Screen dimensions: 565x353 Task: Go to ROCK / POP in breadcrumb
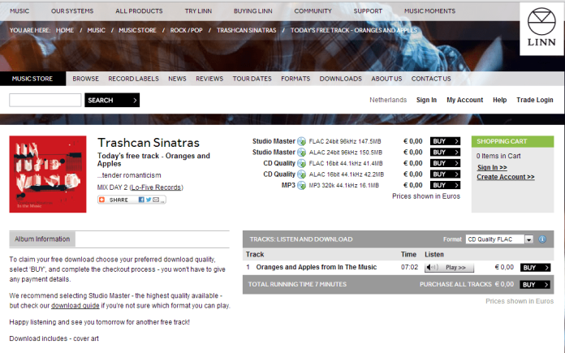(x=186, y=30)
